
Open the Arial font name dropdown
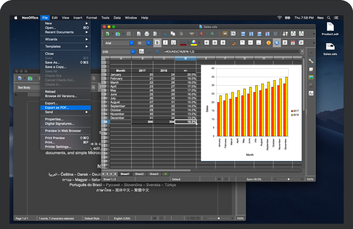click(132, 43)
